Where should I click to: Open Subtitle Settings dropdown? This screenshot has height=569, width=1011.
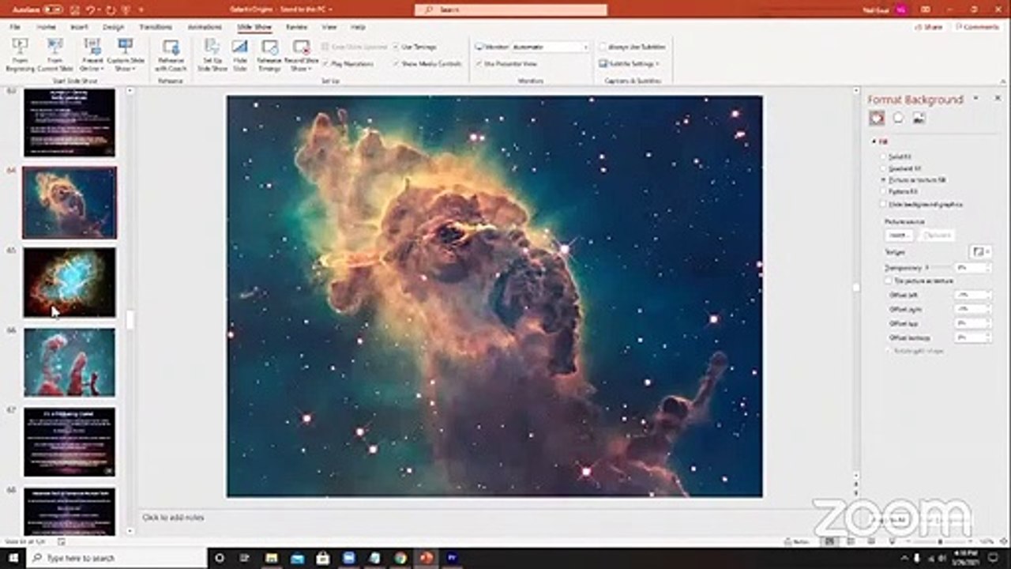630,63
